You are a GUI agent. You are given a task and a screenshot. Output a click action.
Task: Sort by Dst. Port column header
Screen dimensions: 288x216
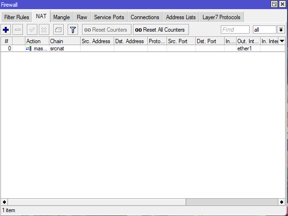click(x=210, y=41)
